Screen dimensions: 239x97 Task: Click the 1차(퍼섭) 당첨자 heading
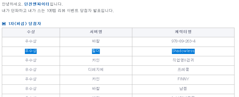coord(25,24)
